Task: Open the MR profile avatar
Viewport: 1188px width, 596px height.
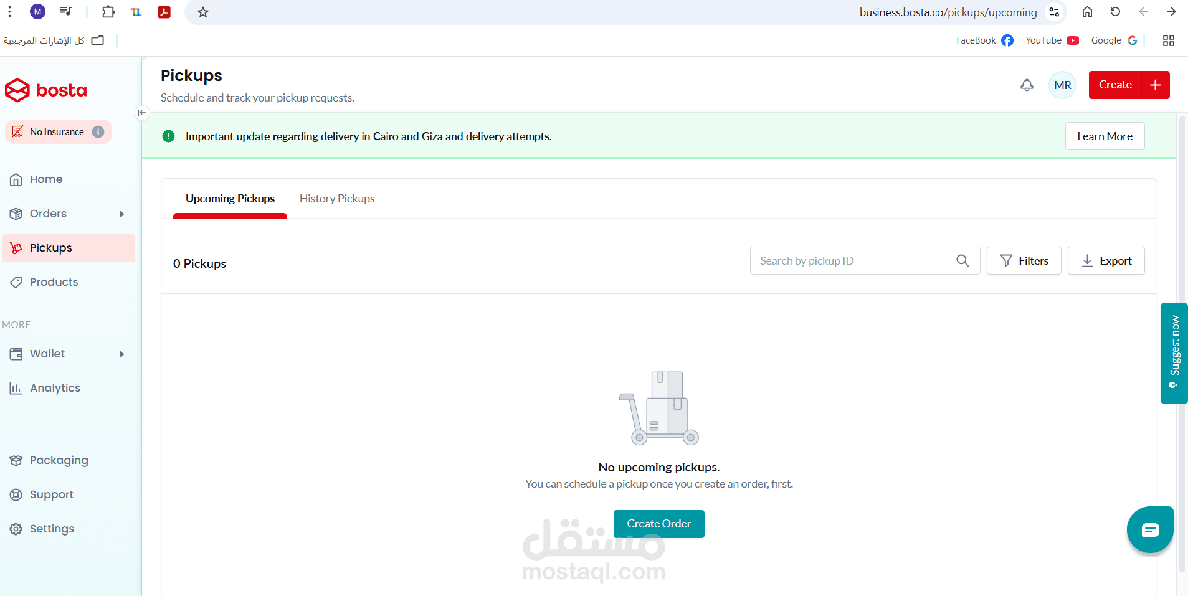Action: (x=1063, y=85)
